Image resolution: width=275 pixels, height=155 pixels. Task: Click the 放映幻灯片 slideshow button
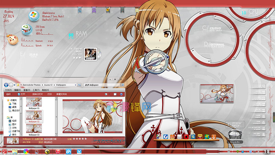pyautogui.click(x=38, y=94)
